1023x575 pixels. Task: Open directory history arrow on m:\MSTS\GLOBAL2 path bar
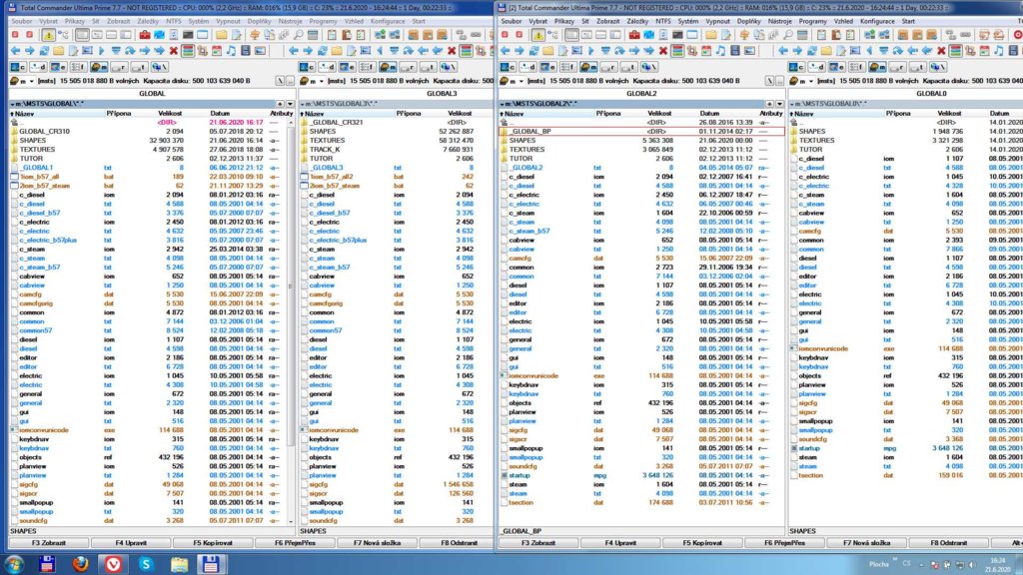[779, 104]
